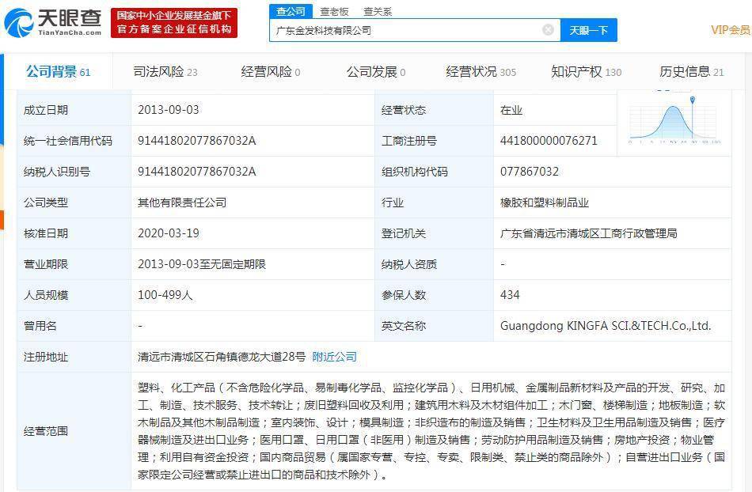The height and width of the screenshot is (492, 752).
Task: Select the registration number 441800000076271
Action: point(549,141)
